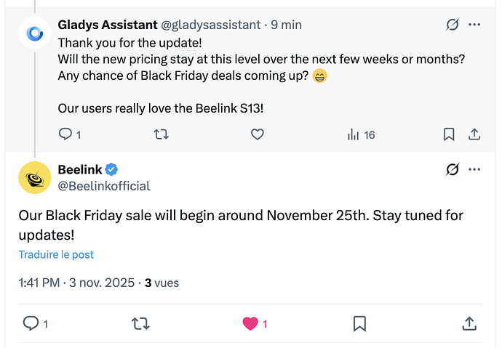Like the Gladys Assistant post
502x348 pixels.
pos(257,134)
